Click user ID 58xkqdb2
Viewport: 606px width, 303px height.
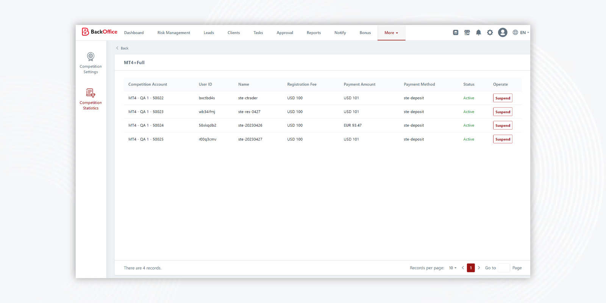click(x=208, y=125)
